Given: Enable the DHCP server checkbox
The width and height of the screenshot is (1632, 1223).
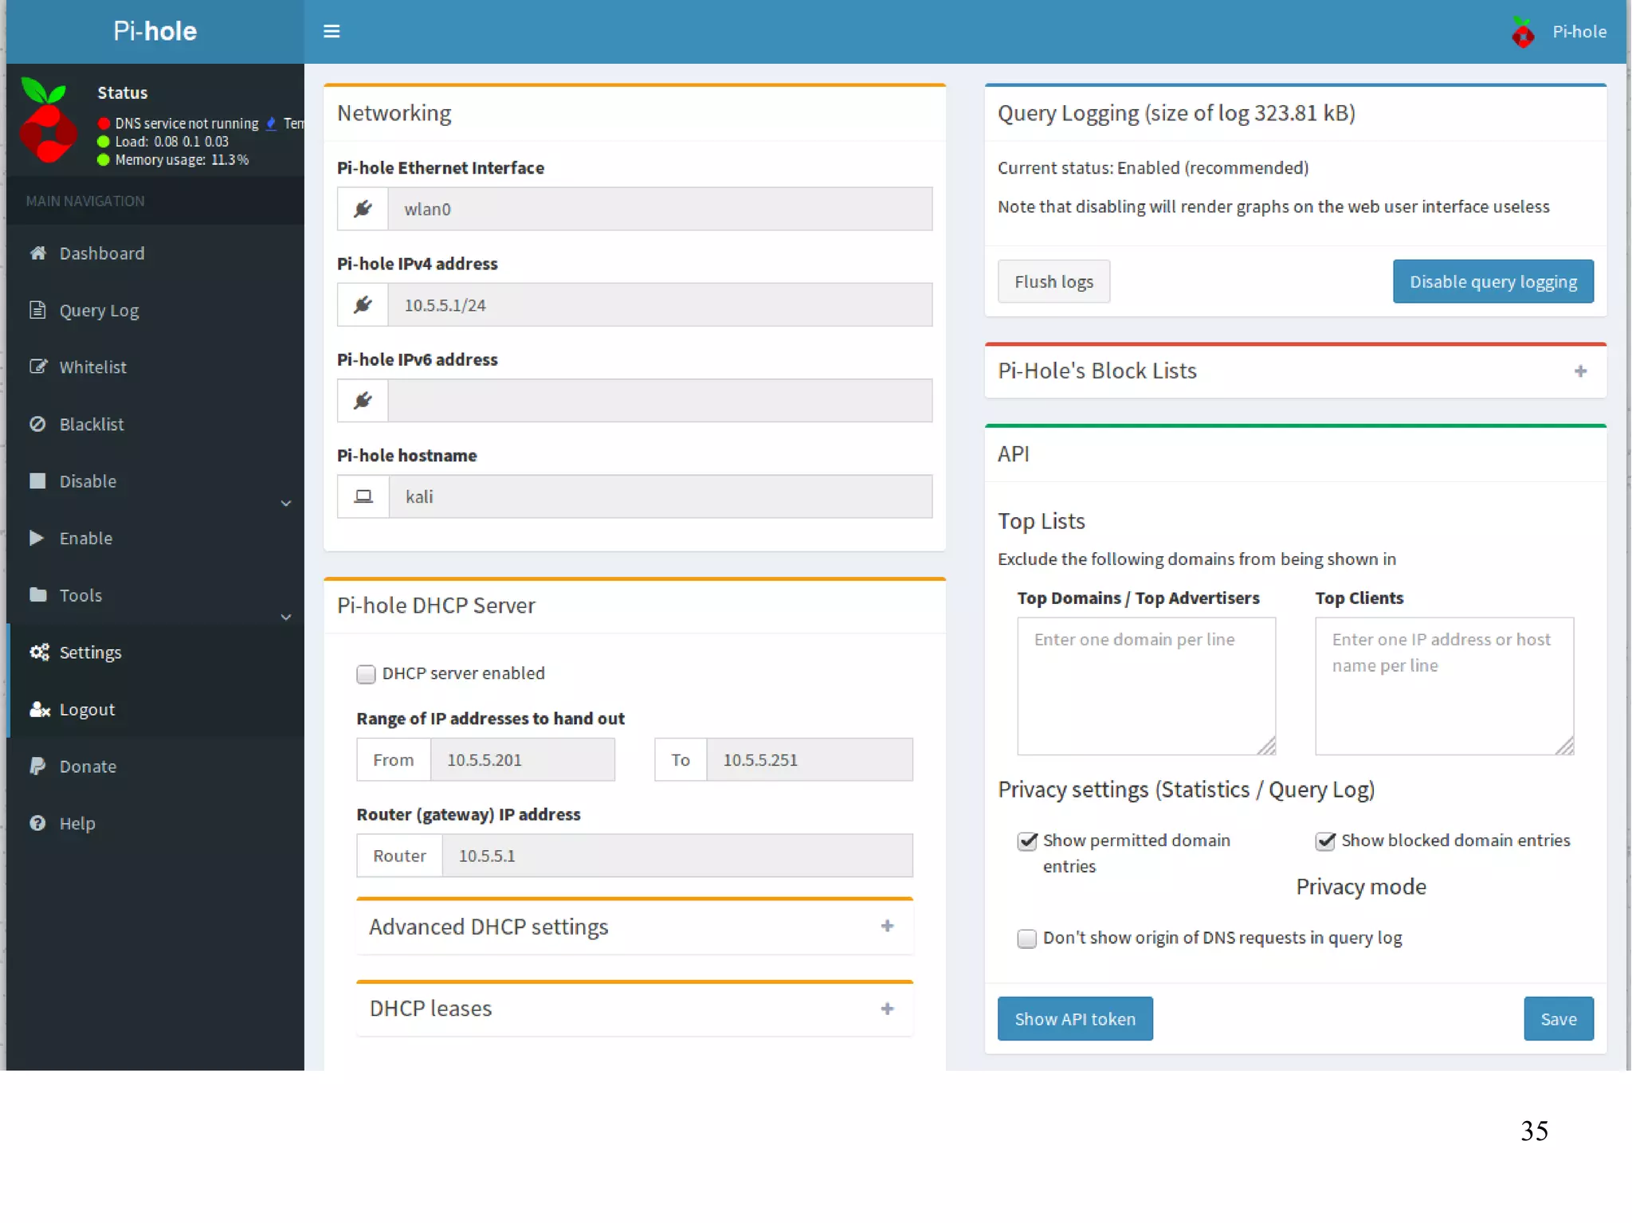Looking at the screenshot, I should click(366, 674).
